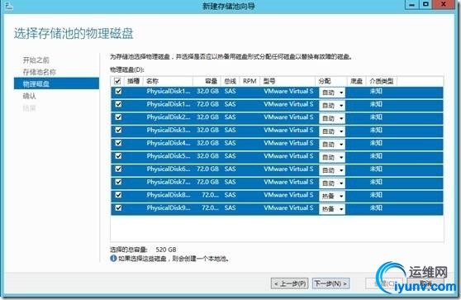Open the 热备 allocation dropdown for PhysicalDisk9
The height and width of the screenshot is (300, 461).
point(332,209)
